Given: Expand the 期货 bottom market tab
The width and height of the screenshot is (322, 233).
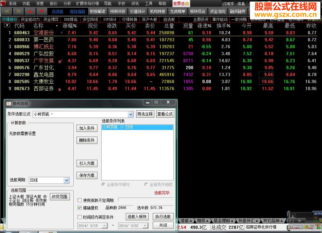Looking at the screenshot, I should [203, 221].
